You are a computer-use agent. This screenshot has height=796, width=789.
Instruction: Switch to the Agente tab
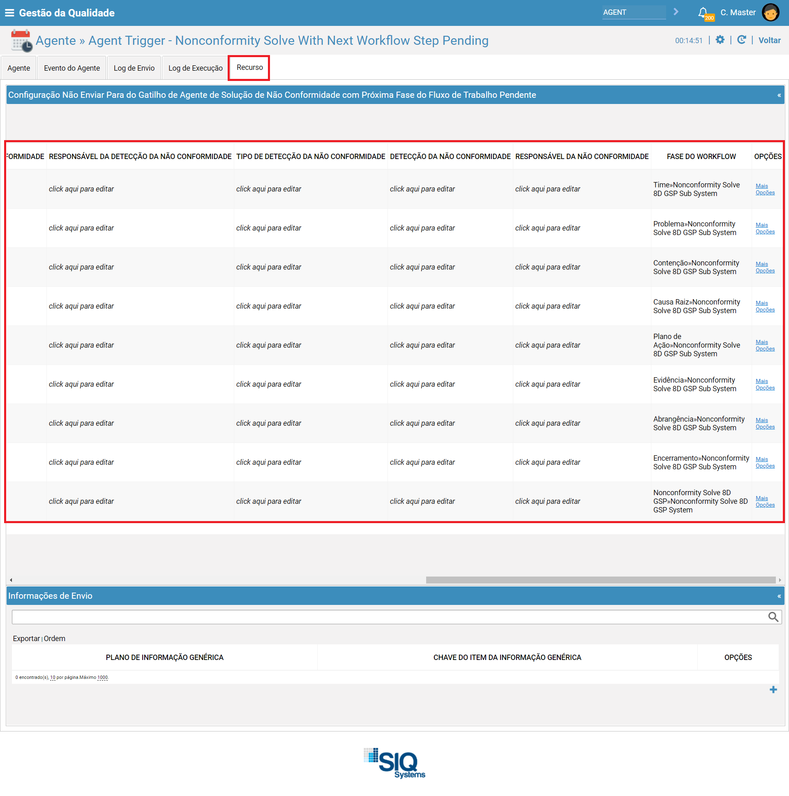tap(18, 68)
